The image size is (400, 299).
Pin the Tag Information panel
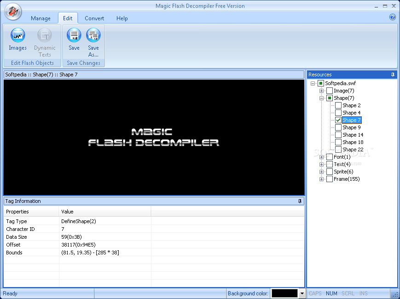(300, 201)
